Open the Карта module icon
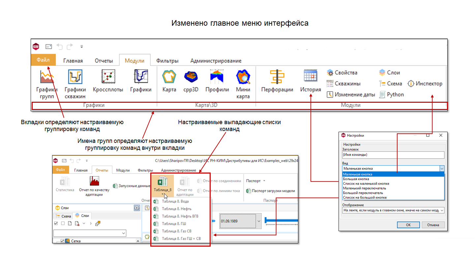 pyautogui.click(x=169, y=77)
